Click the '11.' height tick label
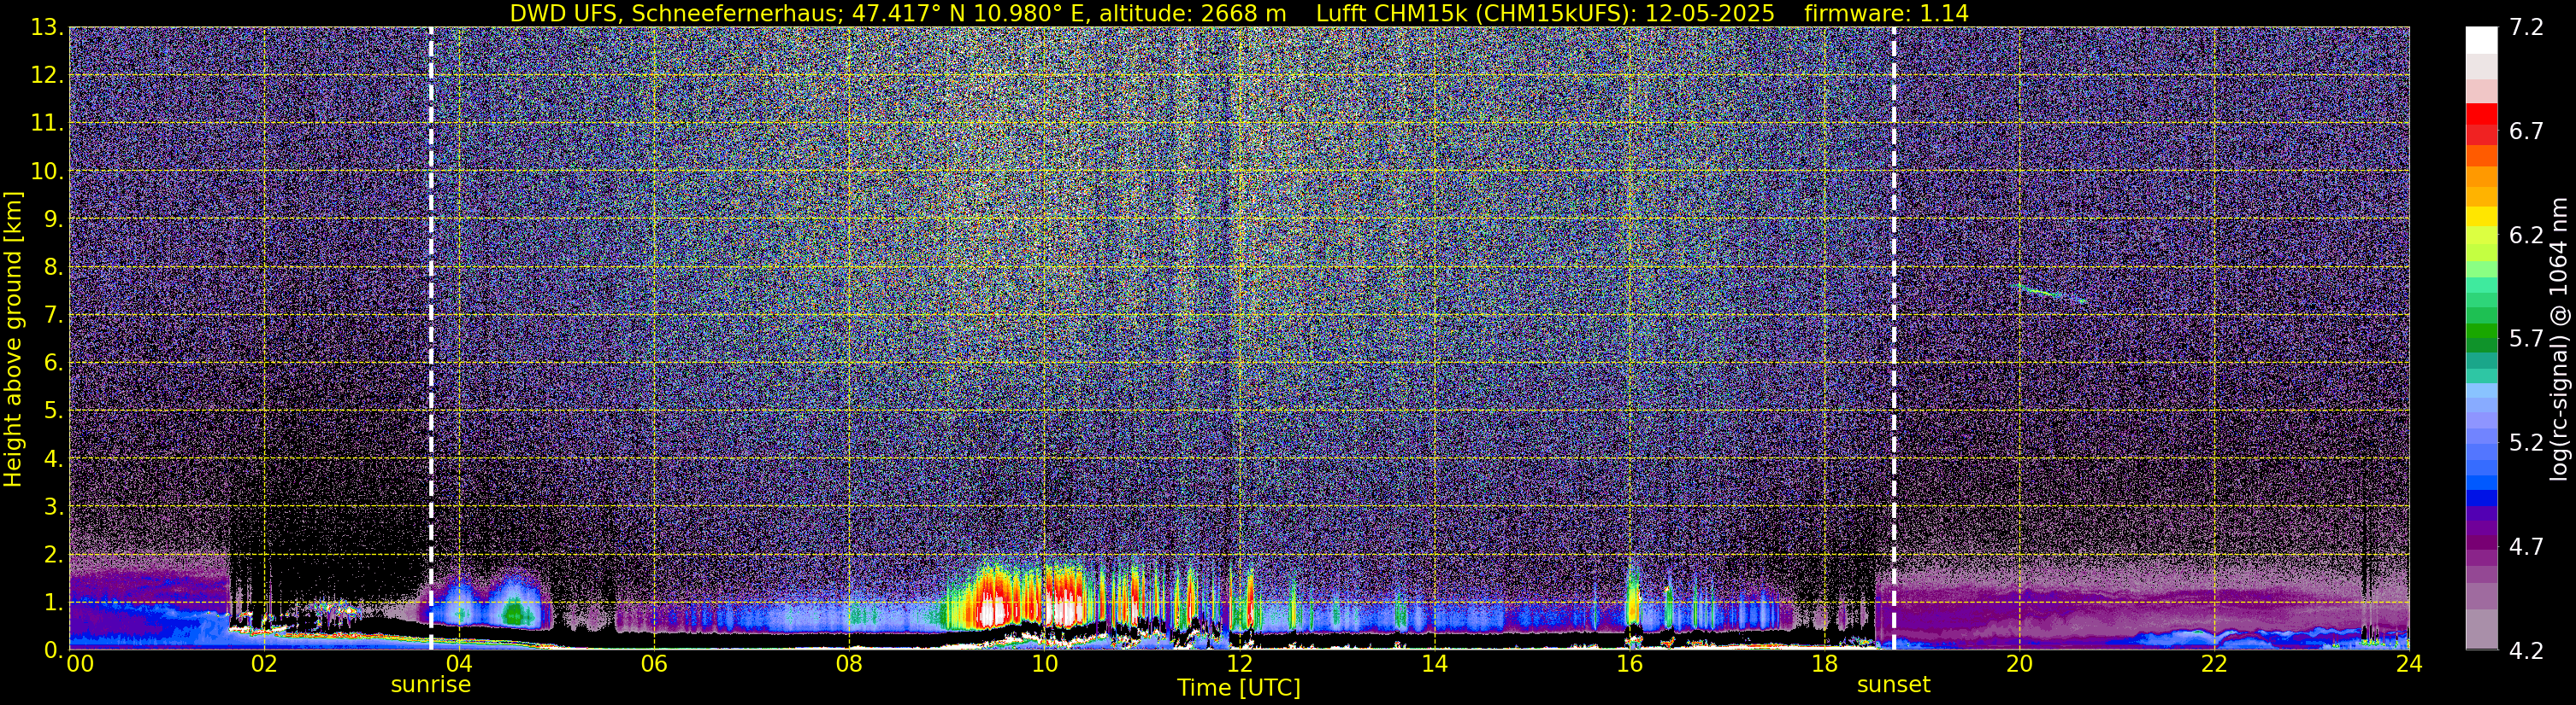The height and width of the screenshot is (705, 2576). 46,123
